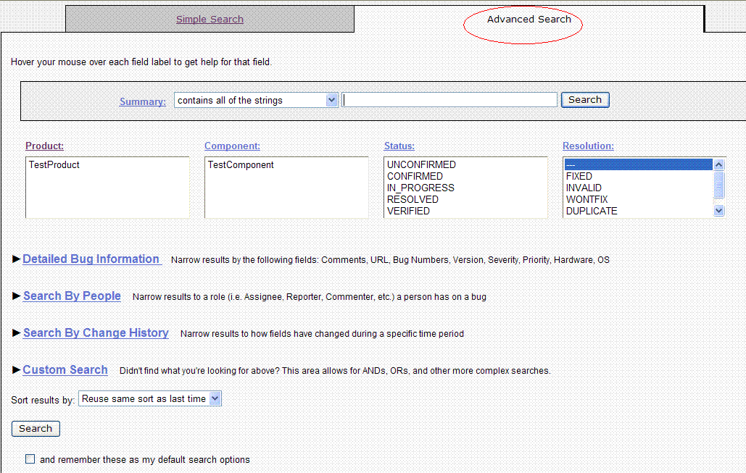Screen dimensions: 746x473
Task: Open the Custom Search link
Action: (65, 370)
